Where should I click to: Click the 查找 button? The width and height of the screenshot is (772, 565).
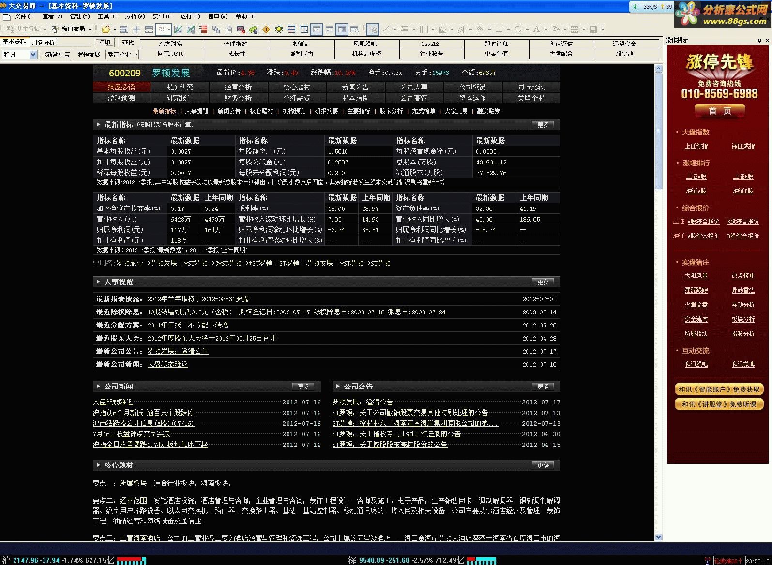click(x=128, y=42)
